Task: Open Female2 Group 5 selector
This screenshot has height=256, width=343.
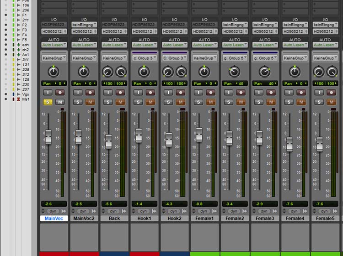Action: (x=235, y=58)
